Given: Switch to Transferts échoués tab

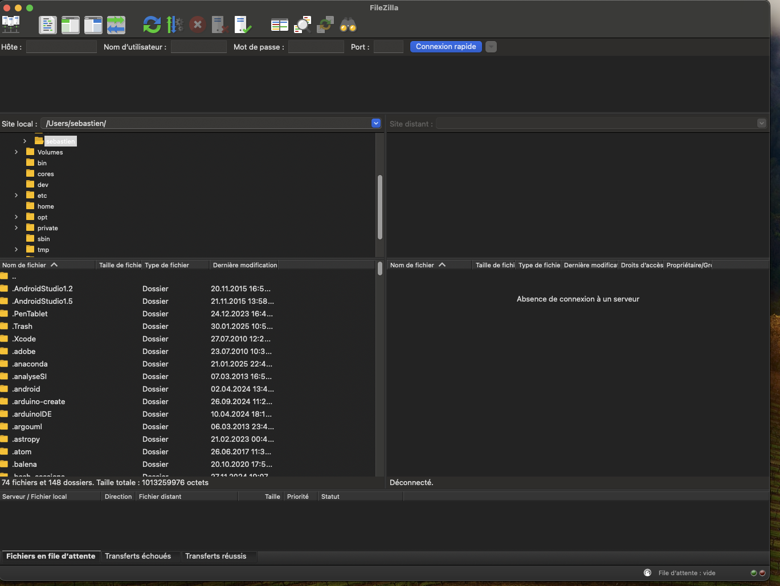Looking at the screenshot, I should coord(138,556).
